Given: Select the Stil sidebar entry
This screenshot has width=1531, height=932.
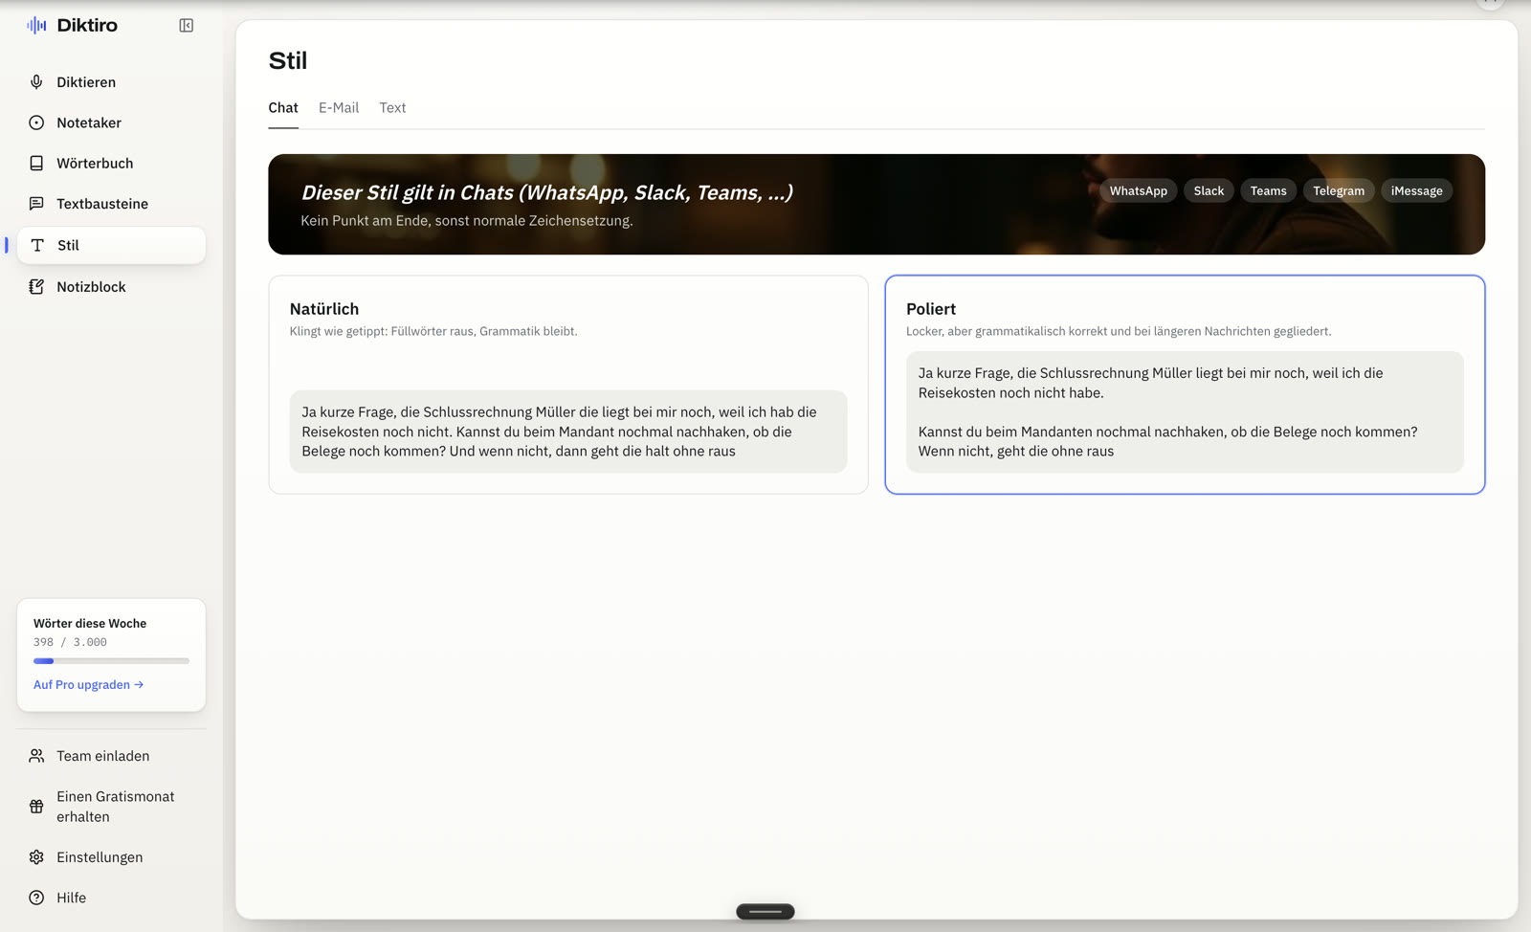Looking at the screenshot, I should [x=111, y=245].
